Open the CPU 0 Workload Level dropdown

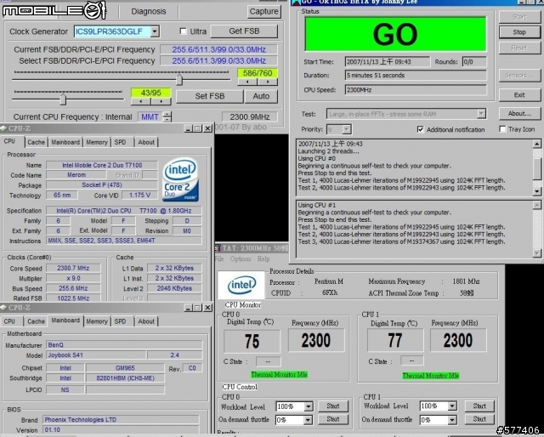click(308, 406)
